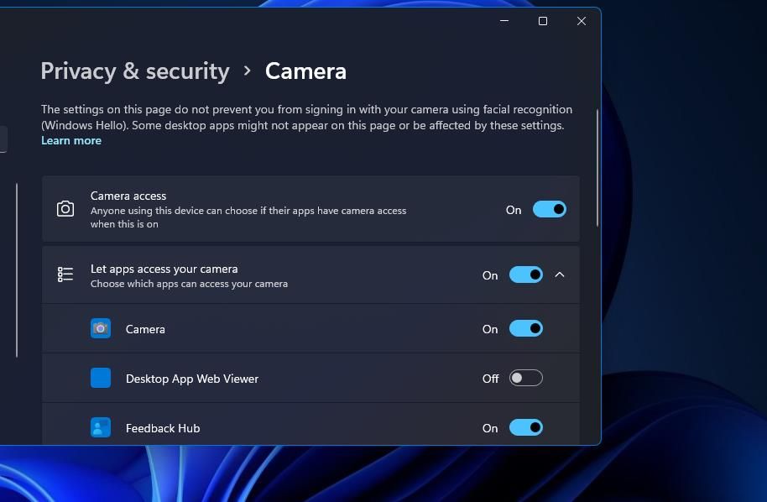Maximize the Settings window
Image resolution: width=767 pixels, height=502 pixels.
pos(542,20)
